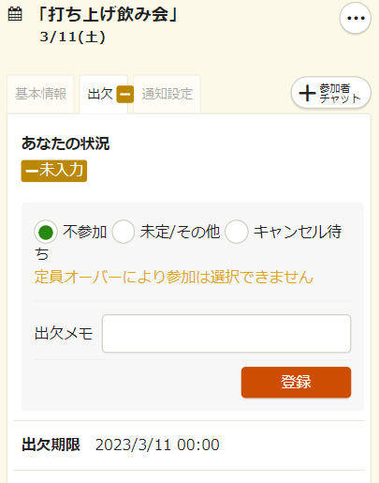Select the キャンセル待ち radio button

click(236, 232)
